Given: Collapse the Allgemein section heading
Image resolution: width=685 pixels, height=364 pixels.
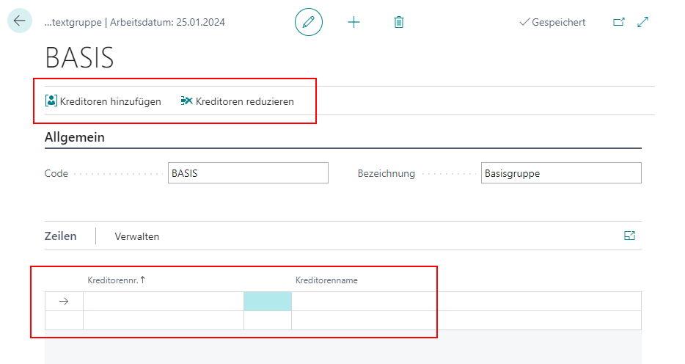Looking at the screenshot, I should point(75,137).
